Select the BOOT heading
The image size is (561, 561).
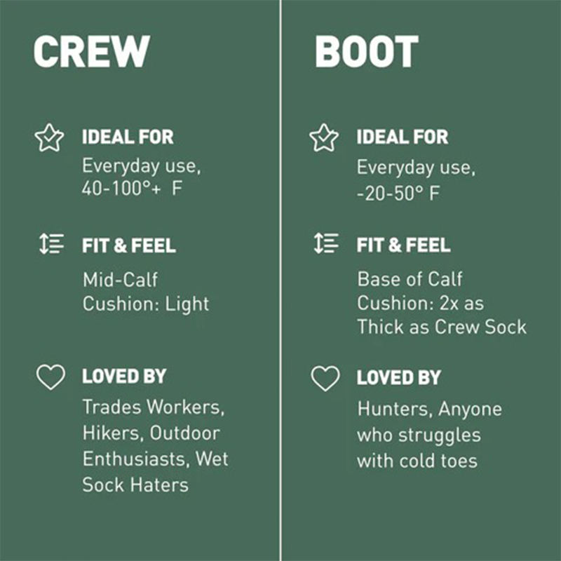366,52
